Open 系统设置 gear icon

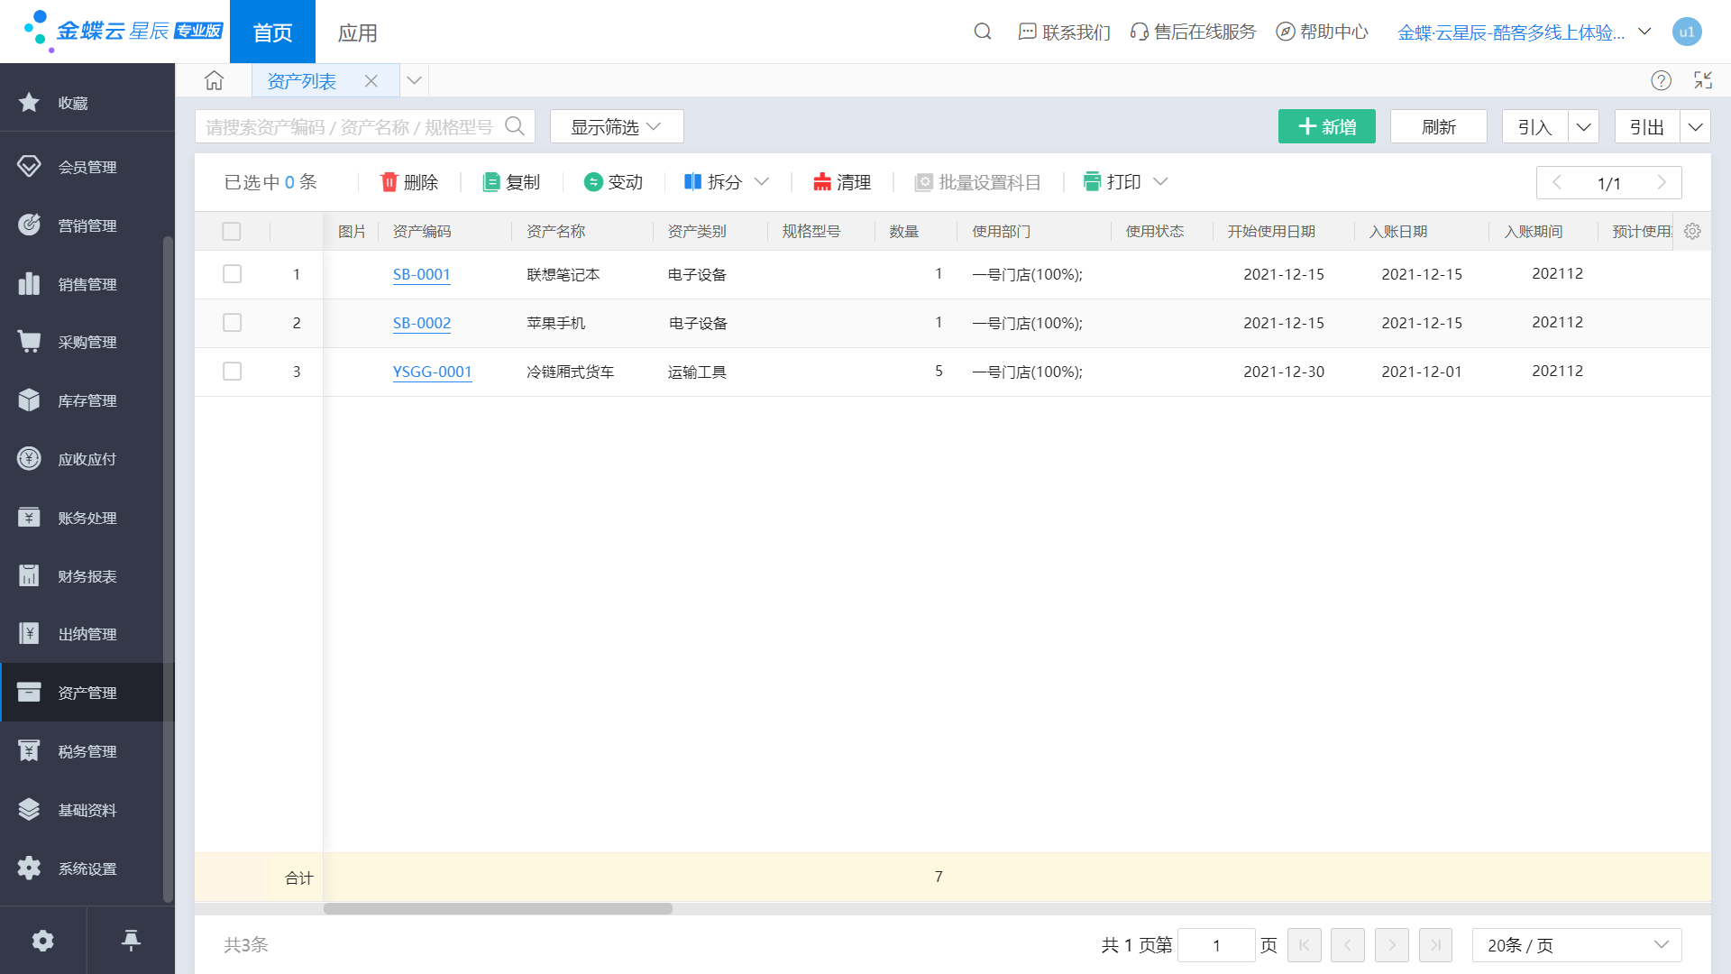pos(29,868)
